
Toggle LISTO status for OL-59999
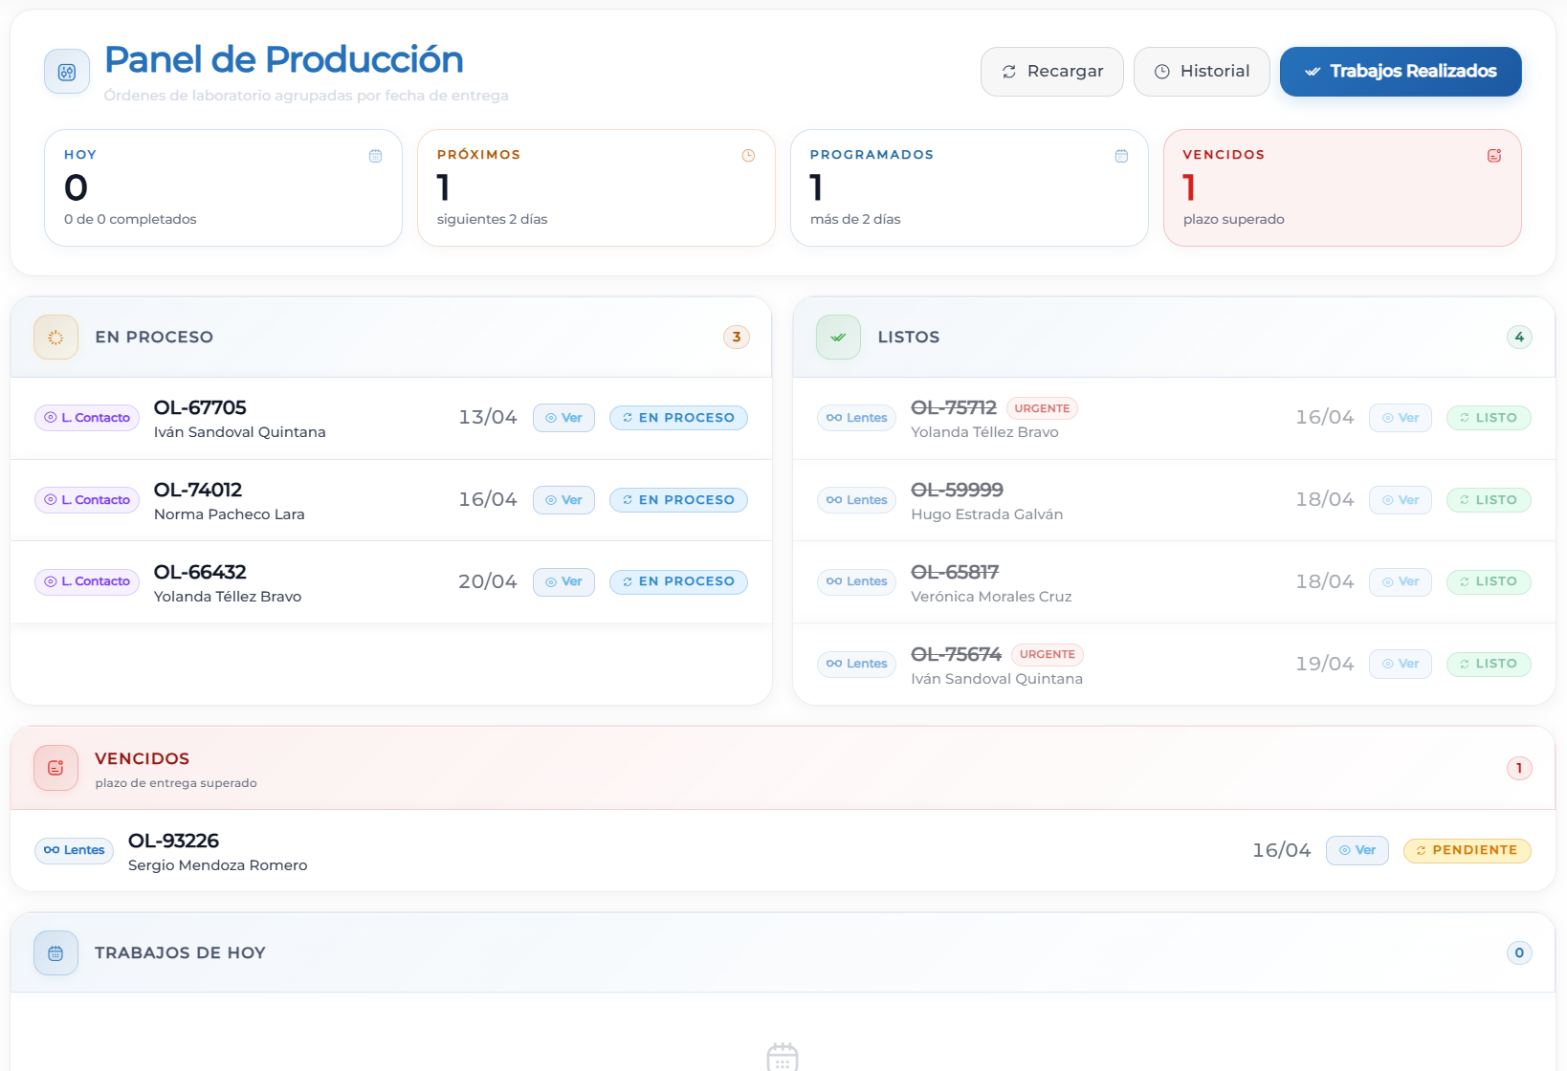[1488, 500]
